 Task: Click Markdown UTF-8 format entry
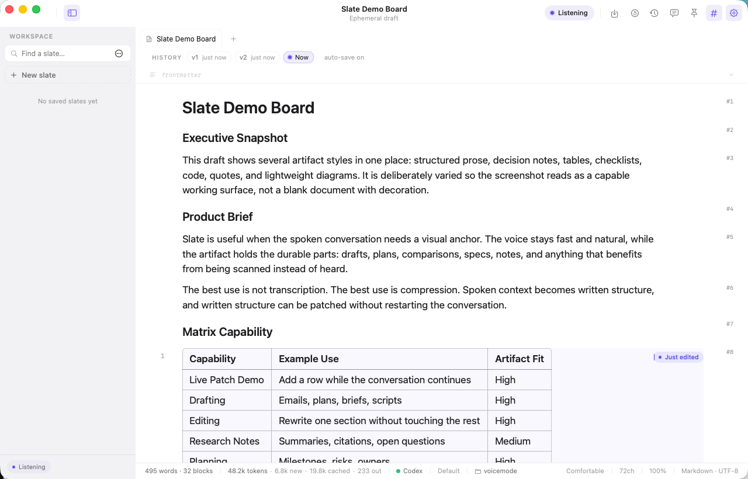(x=709, y=471)
